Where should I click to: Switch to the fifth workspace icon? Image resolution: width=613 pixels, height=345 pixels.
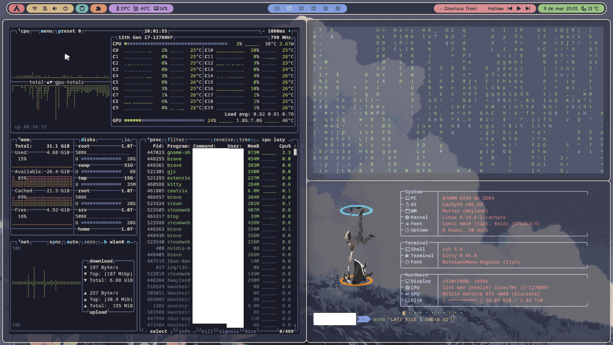coord(325,9)
